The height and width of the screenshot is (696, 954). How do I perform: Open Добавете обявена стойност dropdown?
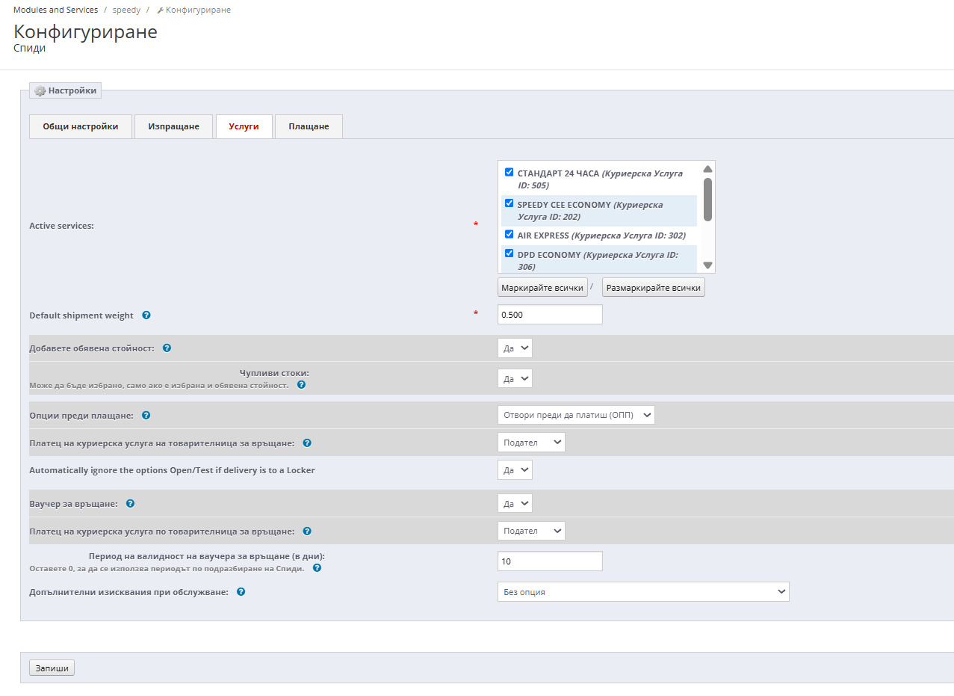[x=515, y=348]
